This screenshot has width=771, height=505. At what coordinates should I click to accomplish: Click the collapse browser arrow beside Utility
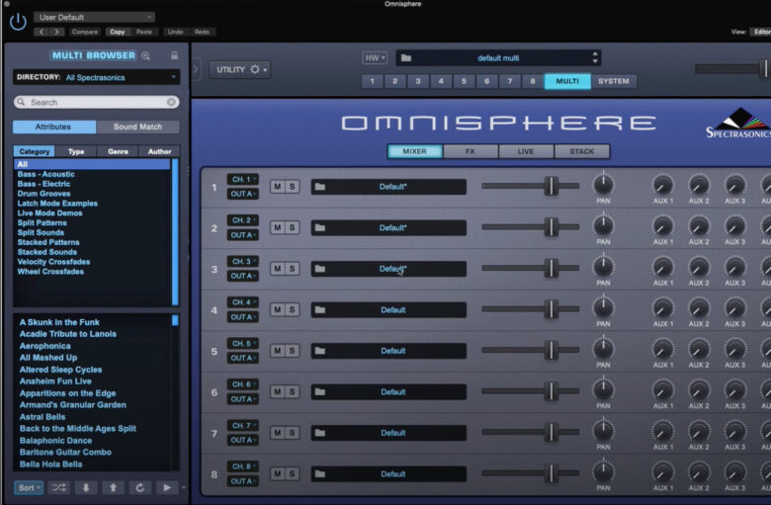(x=195, y=69)
